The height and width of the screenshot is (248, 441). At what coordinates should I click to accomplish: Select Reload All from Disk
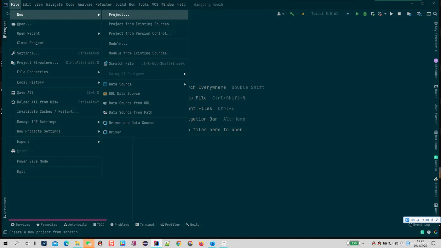tap(56, 102)
